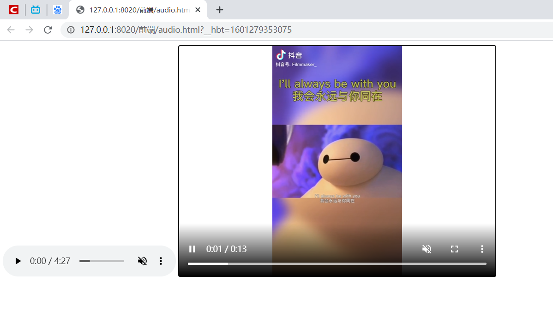553x318 pixels.
Task: Click the forward navigation arrow
Action: (x=29, y=30)
